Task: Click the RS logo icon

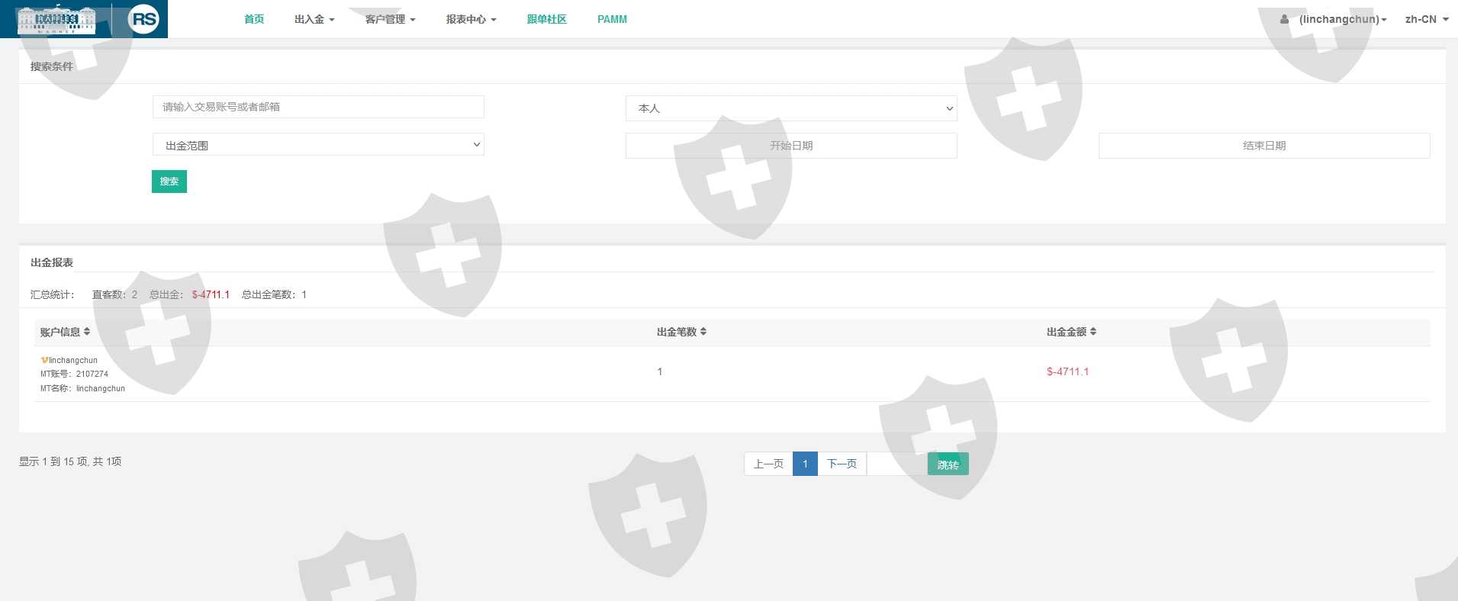Action: point(143,19)
